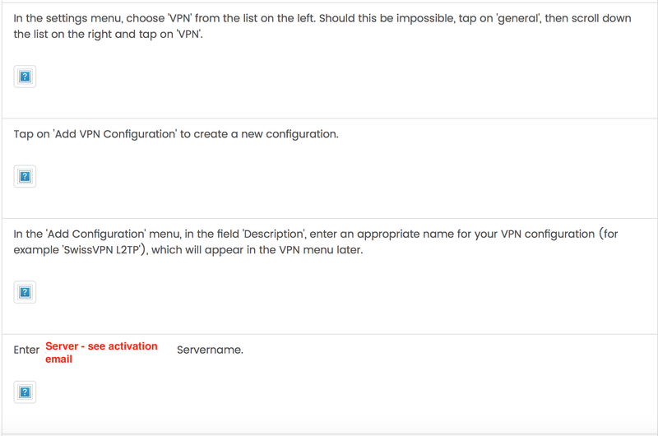The height and width of the screenshot is (436, 658).
Task: Click 'Tap on' at second step start
Action: [x=31, y=134]
